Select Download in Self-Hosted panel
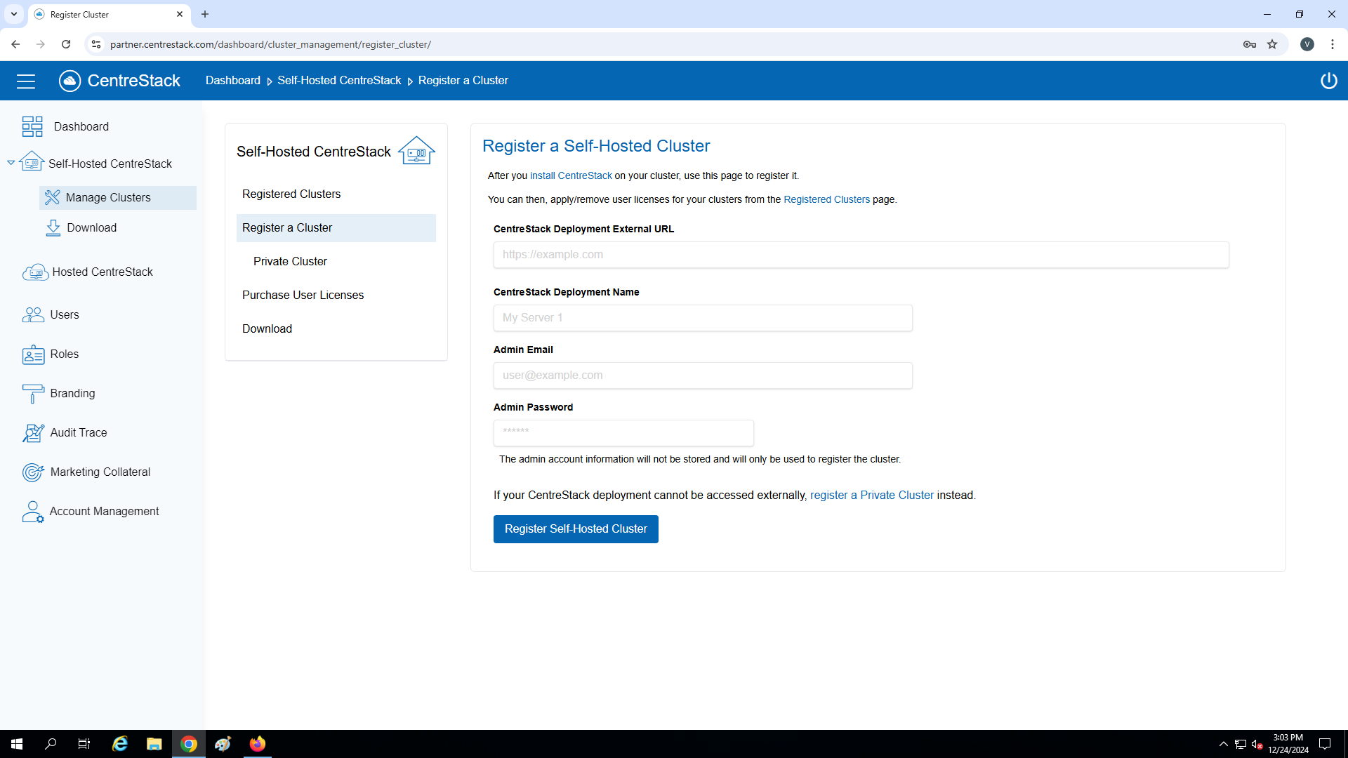Screen dimensions: 1348x758 click(x=336, y=329)
